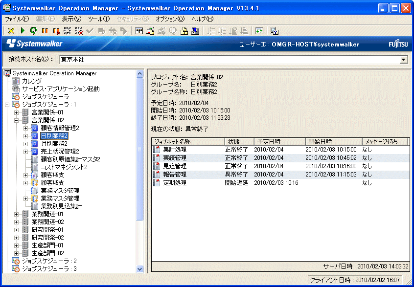Sort by the ジョブネット名称 column header

click(188, 141)
